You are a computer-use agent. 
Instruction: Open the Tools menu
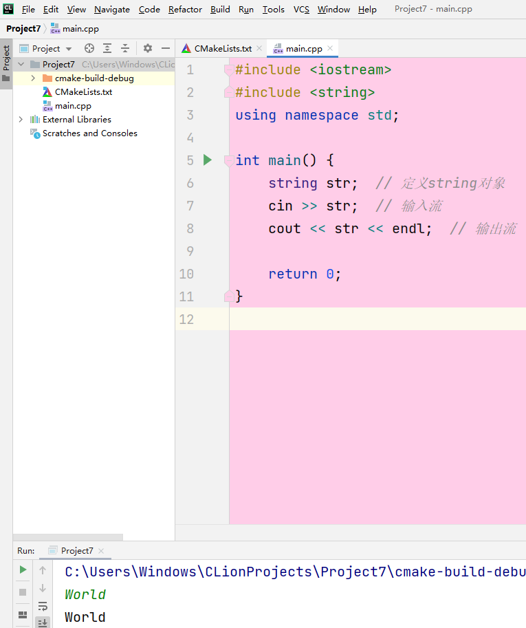click(x=274, y=9)
